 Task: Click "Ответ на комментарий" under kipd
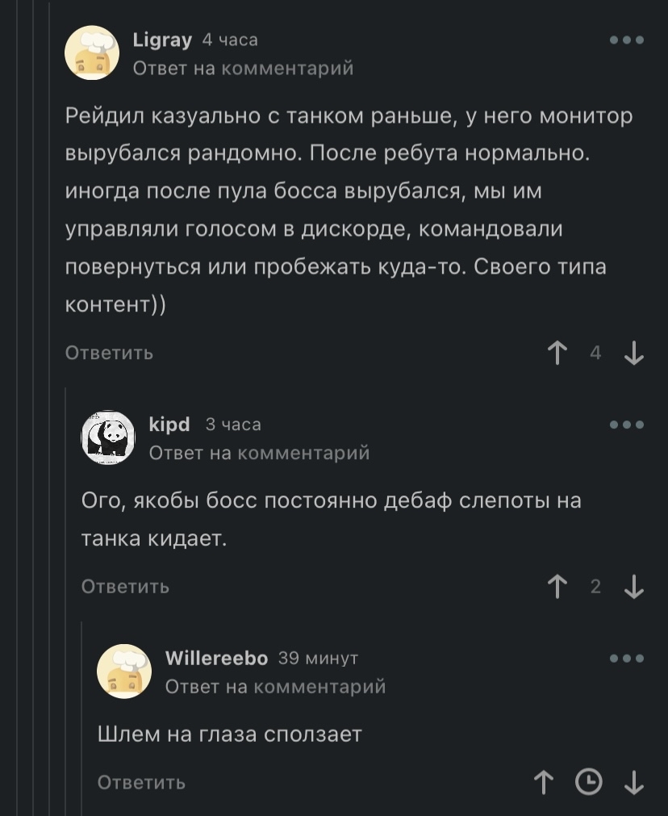point(259,453)
